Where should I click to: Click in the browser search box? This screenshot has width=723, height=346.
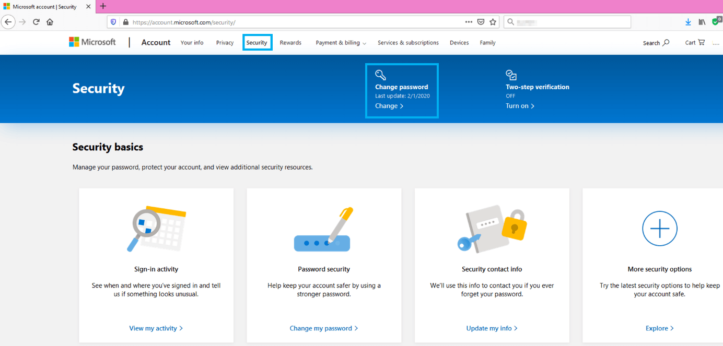point(569,22)
